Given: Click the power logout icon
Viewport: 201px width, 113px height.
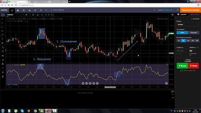Looking at the screenshot, I should [x=177, y=10].
